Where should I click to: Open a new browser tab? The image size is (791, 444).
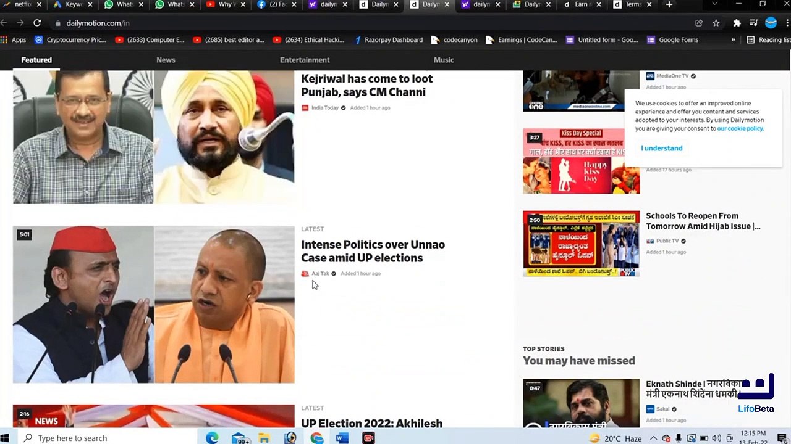tap(669, 4)
